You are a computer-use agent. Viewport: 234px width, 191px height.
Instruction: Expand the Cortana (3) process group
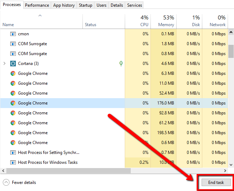[5, 64]
